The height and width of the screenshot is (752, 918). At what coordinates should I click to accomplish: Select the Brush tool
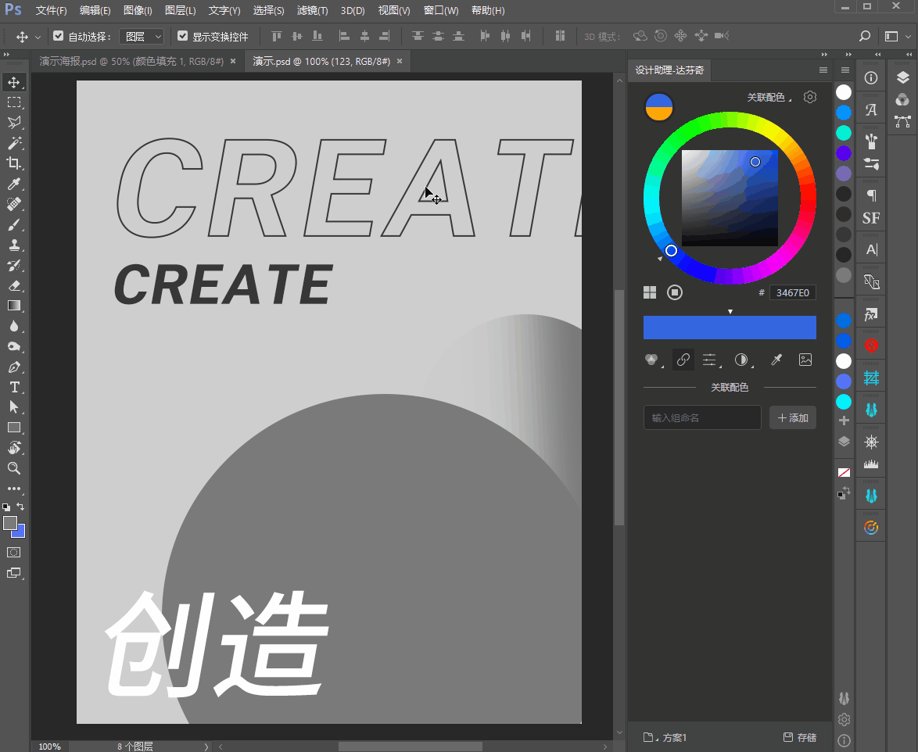(14, 224)
